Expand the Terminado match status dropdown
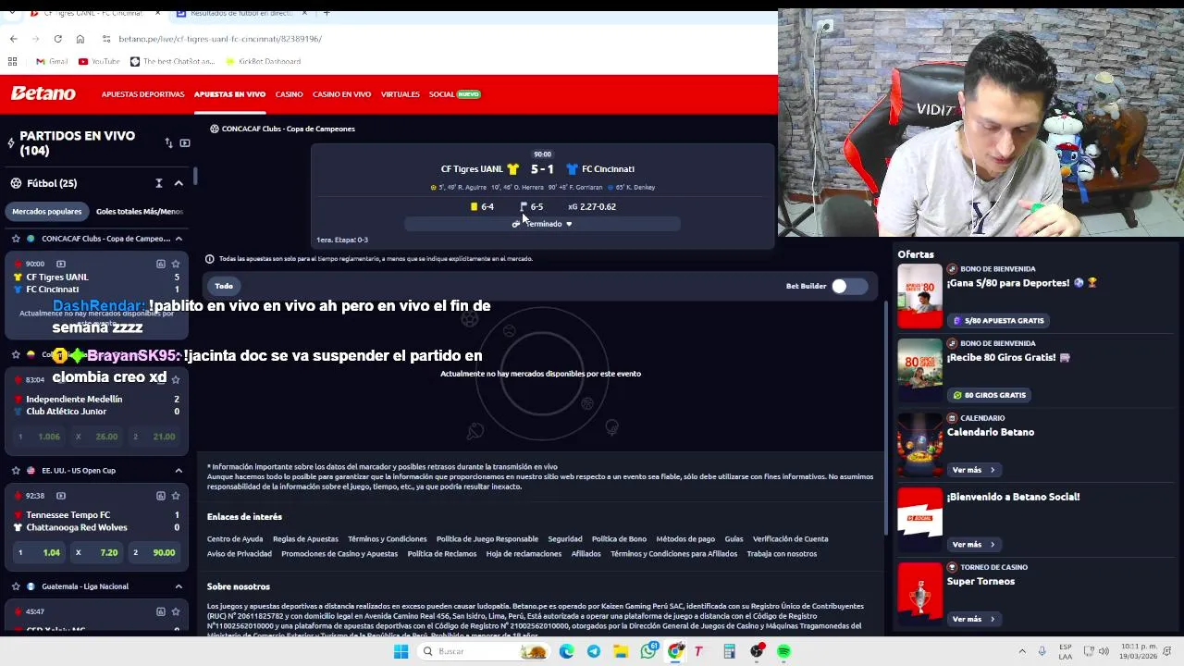 tap(543, 224)
